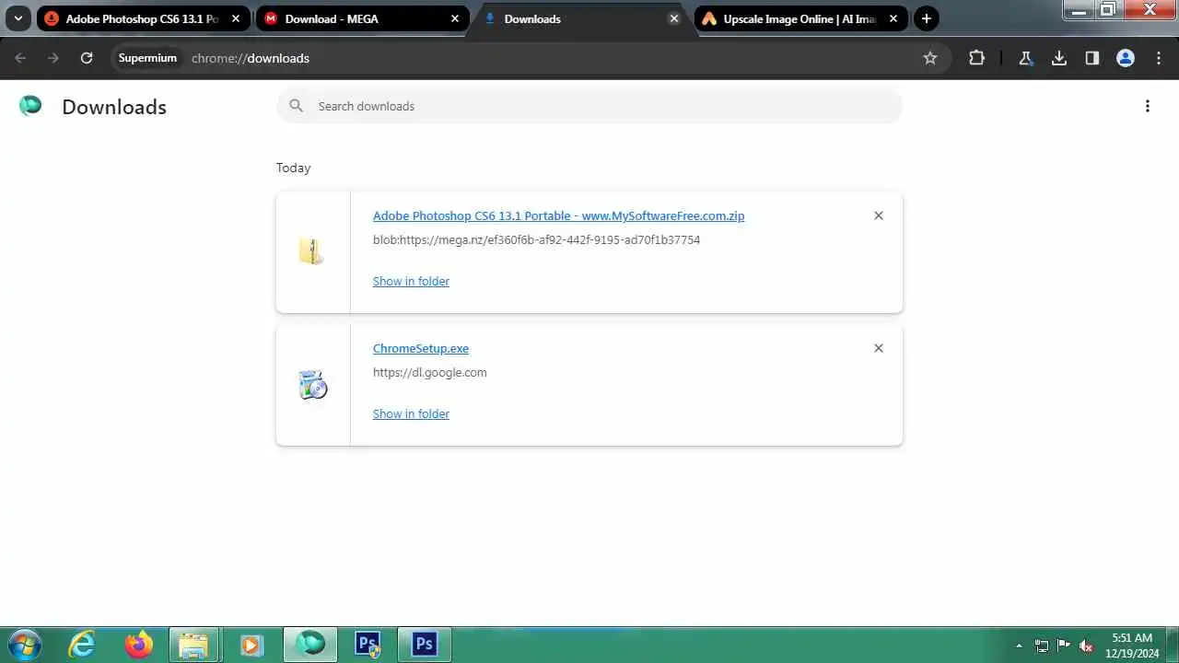Click the zip folder file icon

(x=311, y=251)
